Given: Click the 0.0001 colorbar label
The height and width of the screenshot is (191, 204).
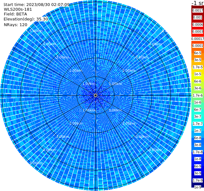Looking at the screenshot, I should coord(198,46).
